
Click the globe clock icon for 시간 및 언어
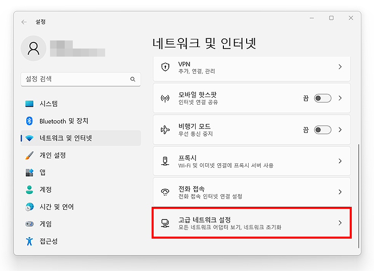click(29, 207)
